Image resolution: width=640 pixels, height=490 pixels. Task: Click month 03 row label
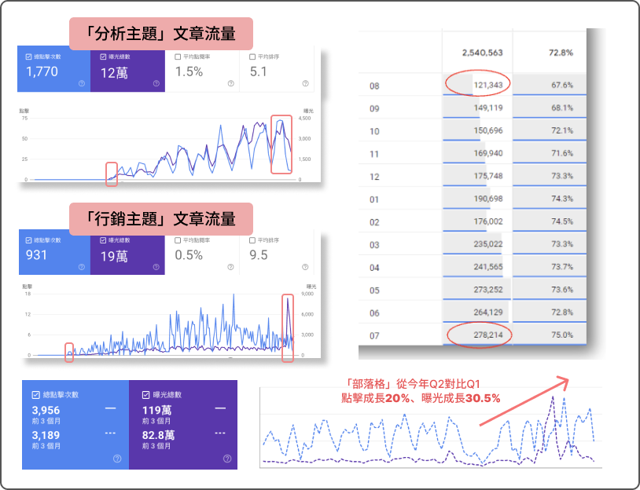374,245
